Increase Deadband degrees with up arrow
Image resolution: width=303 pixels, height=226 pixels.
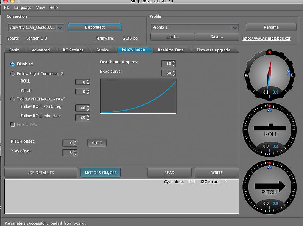(174, 62)
